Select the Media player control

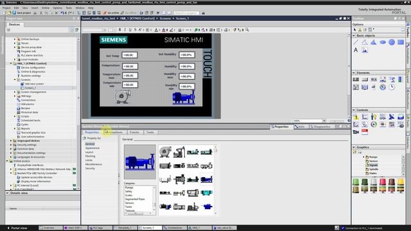374,124
